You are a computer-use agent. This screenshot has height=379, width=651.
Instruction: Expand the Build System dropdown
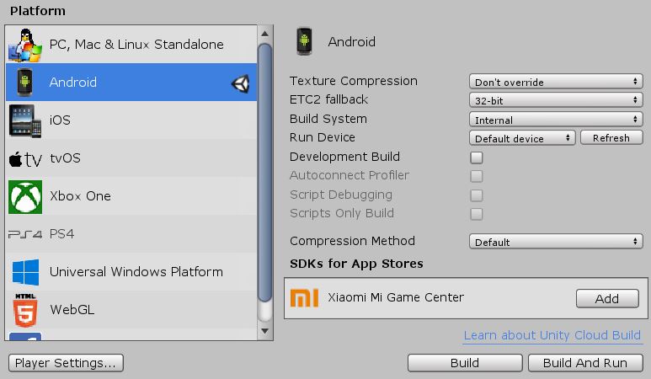(556, 120)
